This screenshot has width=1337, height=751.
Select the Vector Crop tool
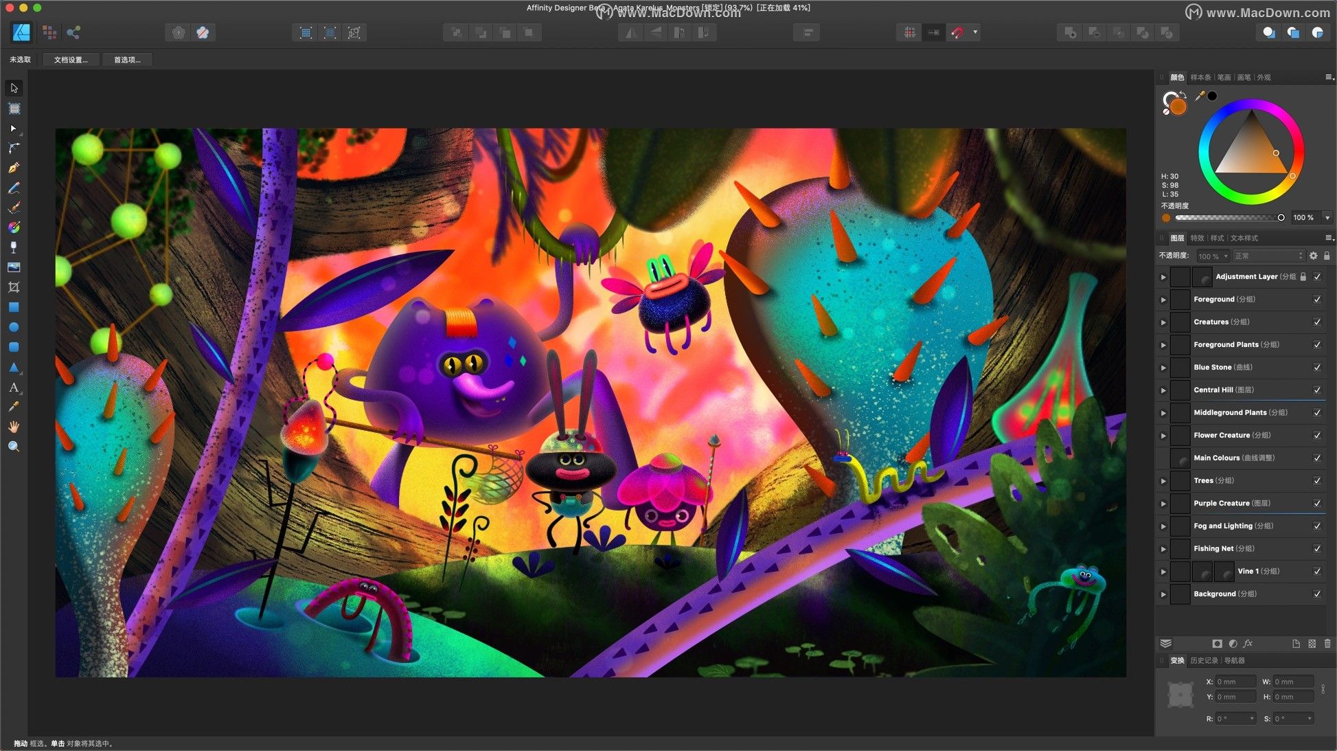(x=14, y=287)
